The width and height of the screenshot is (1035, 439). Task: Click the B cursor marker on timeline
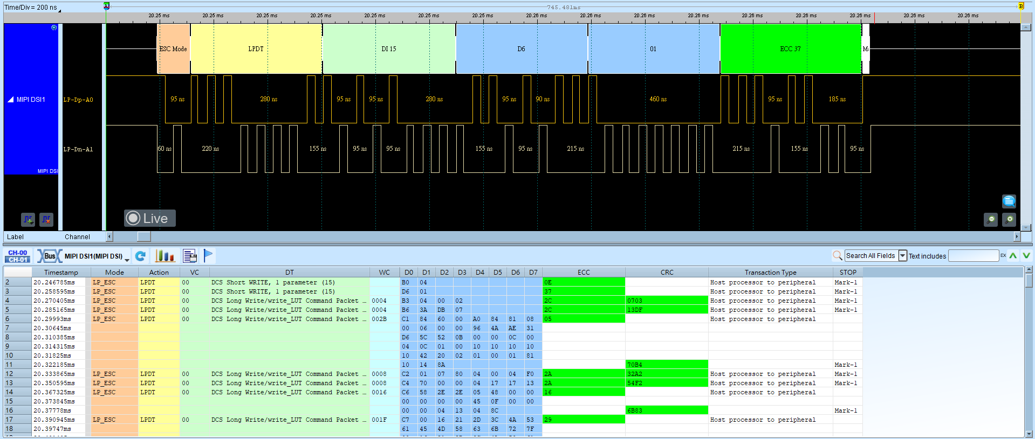pos(1020,6)
